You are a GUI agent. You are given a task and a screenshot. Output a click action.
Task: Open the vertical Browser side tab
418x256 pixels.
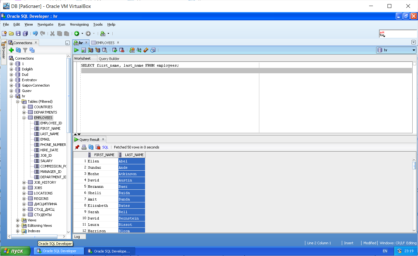(x=3, y=52)
